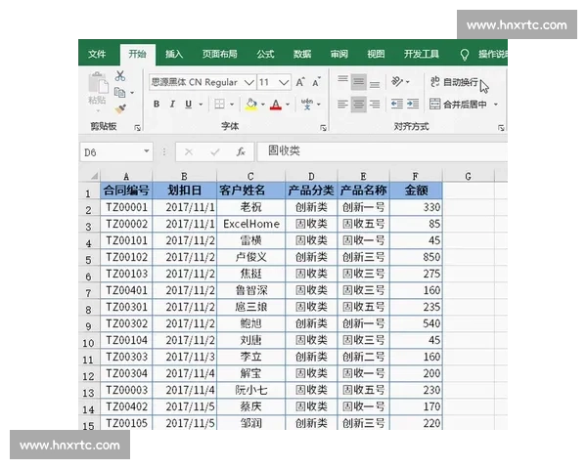Click the Name Box showing D6
The height and width of the screenshot is (469, 587).
coord(111,151)
